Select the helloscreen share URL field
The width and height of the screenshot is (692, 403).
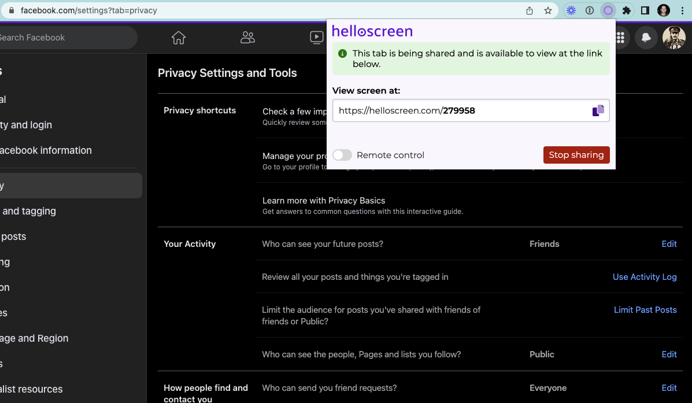tap(471, 110)
